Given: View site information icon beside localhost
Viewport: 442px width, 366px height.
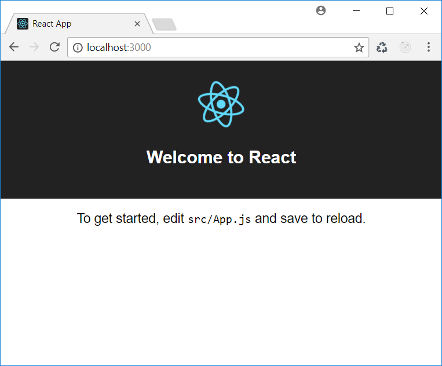Looking at the screenshot, I should 78,47.
